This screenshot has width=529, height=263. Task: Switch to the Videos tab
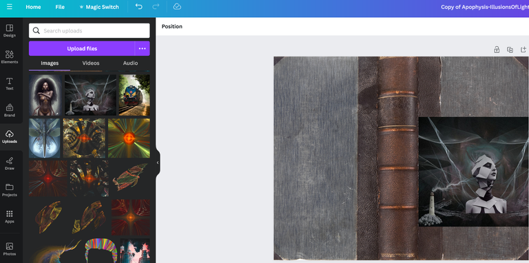click(x=91, y=63)
